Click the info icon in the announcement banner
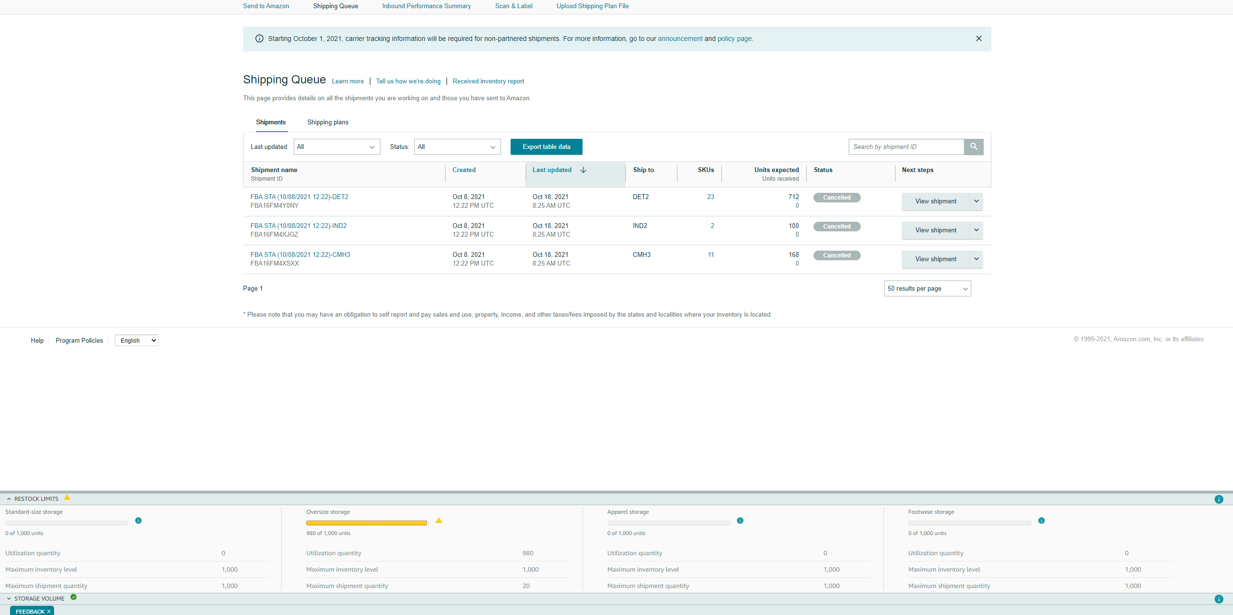Screen dimensions: 1233x615 point(259,39)
